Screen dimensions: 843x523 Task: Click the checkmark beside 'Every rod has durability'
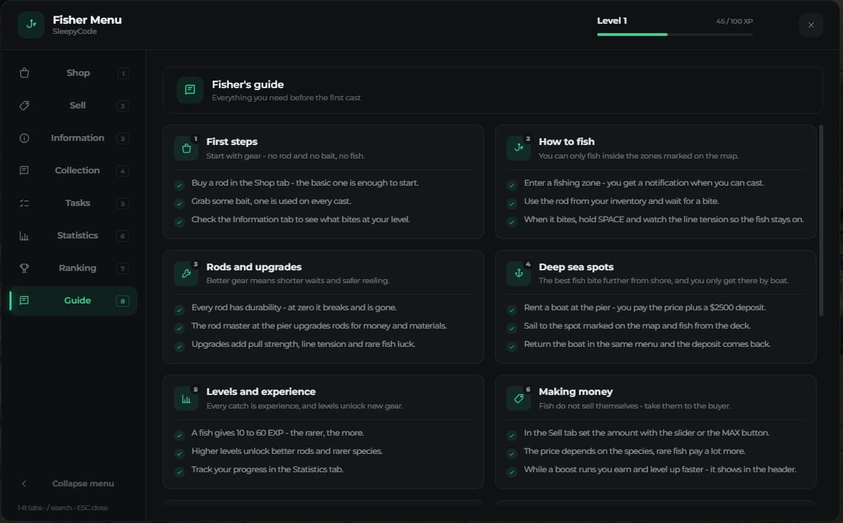[x=179, y=310]
